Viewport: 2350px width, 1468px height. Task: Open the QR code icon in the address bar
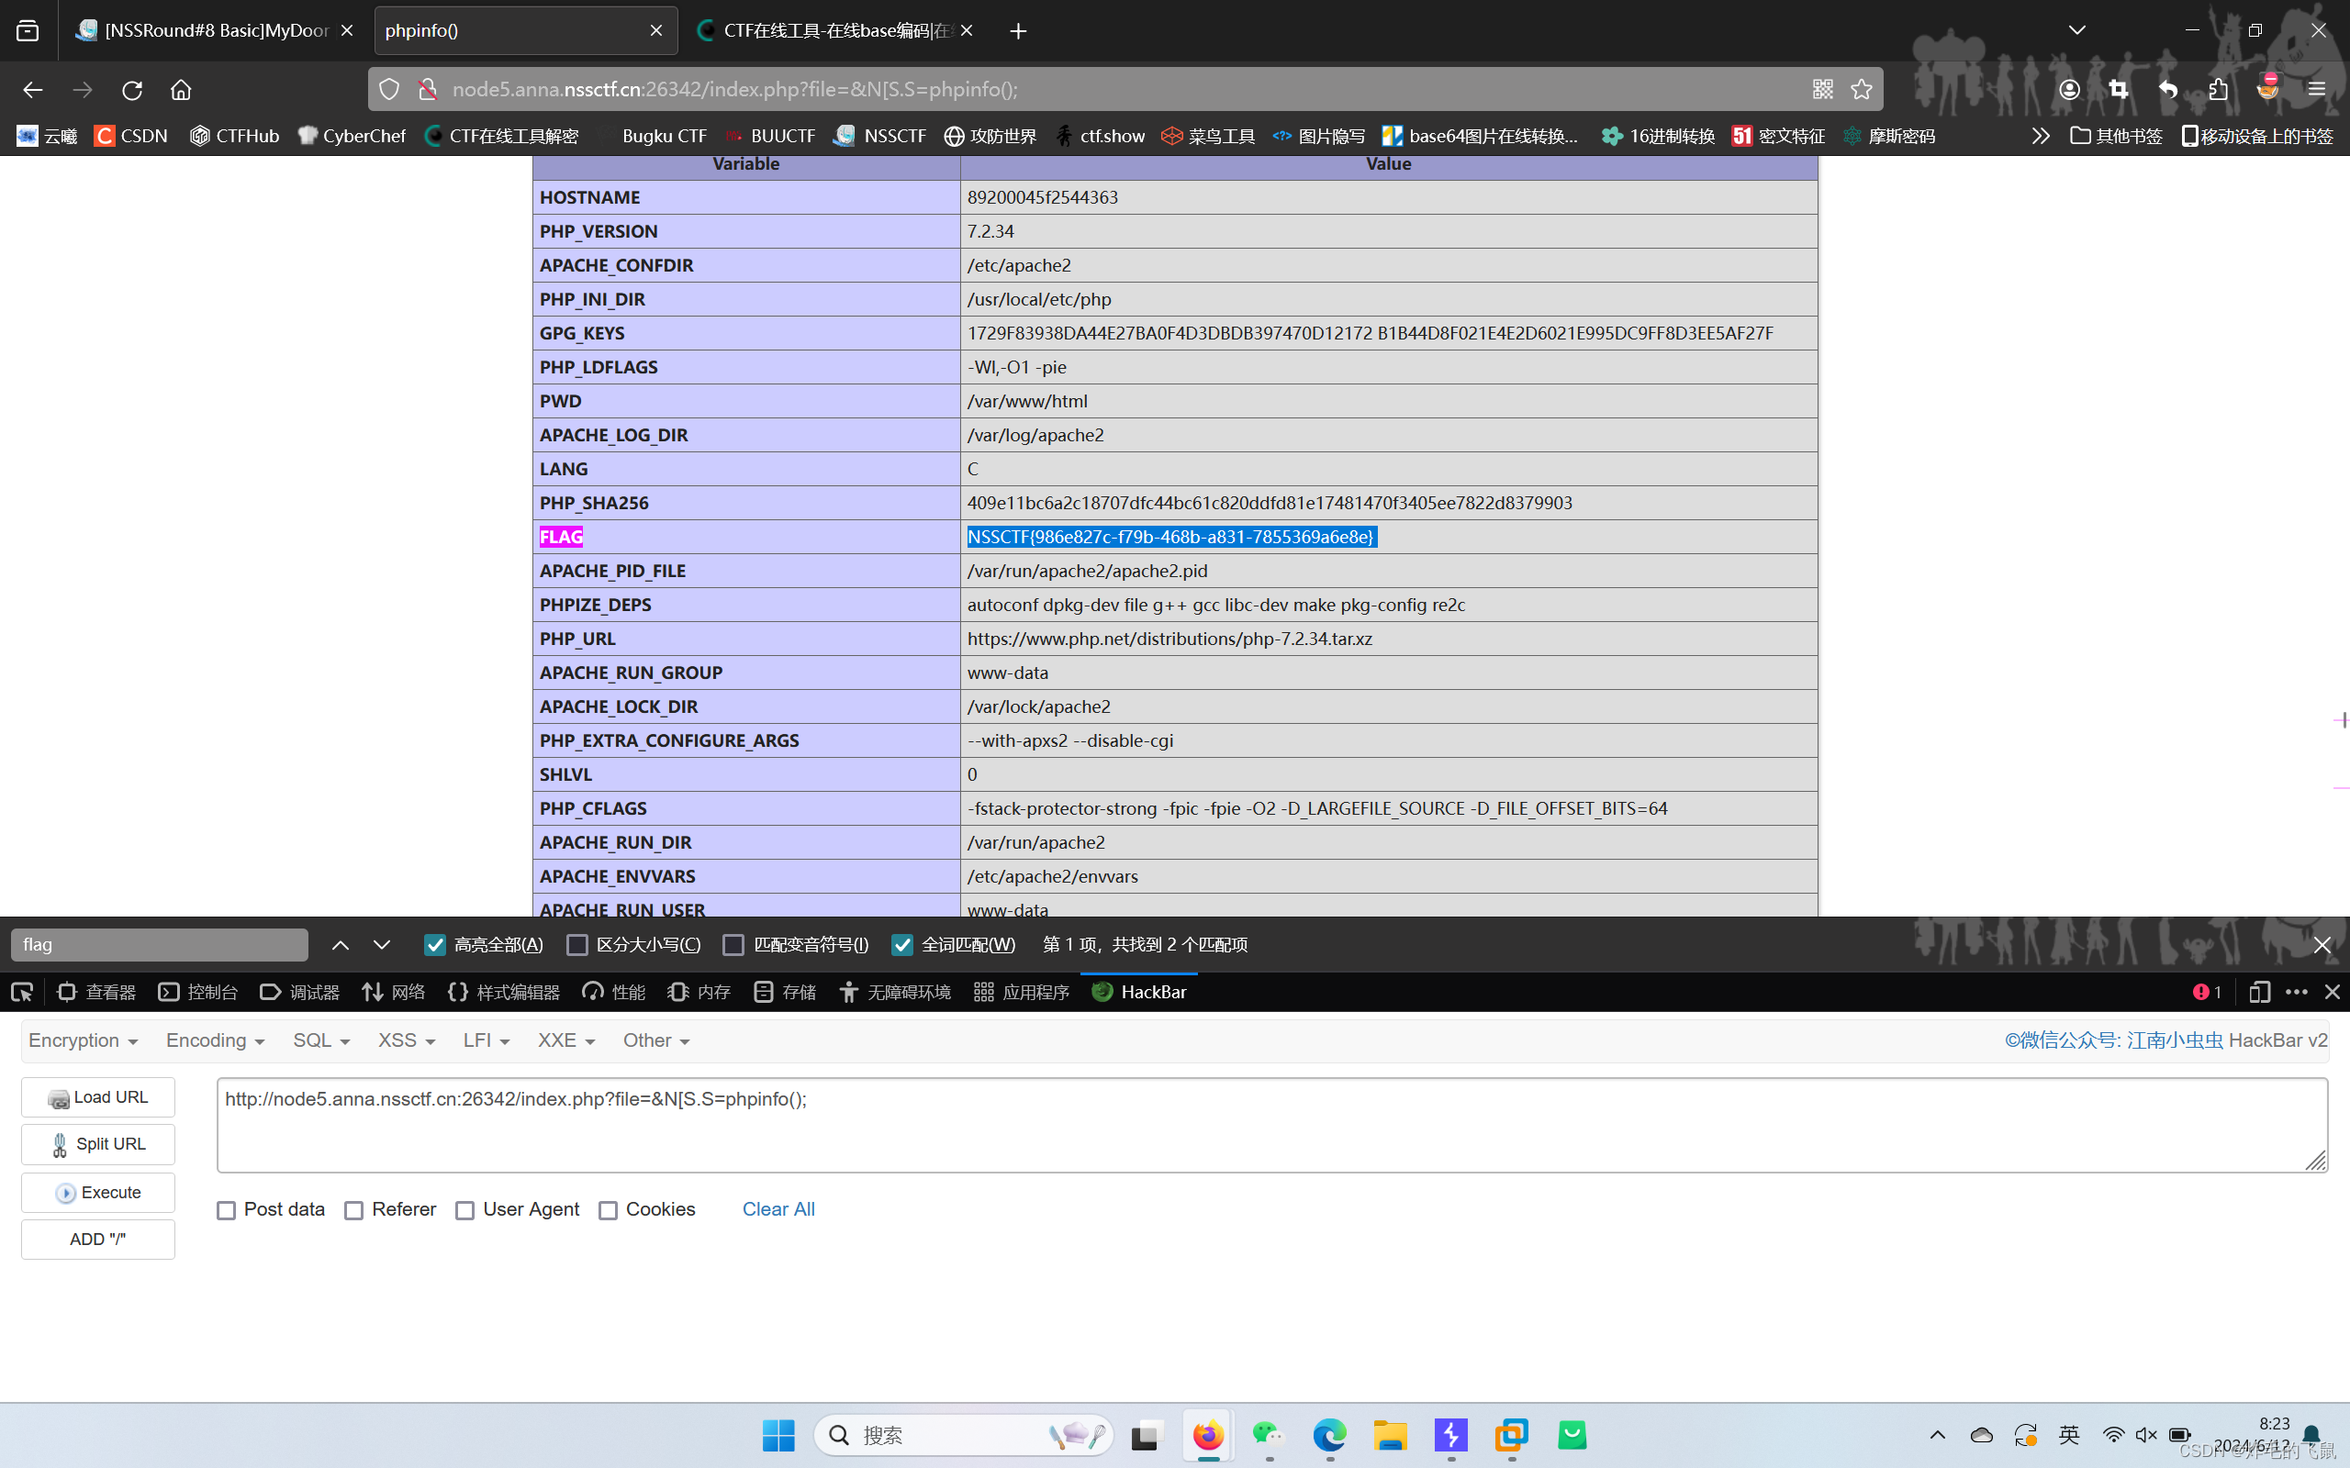tap(1822, 89)
